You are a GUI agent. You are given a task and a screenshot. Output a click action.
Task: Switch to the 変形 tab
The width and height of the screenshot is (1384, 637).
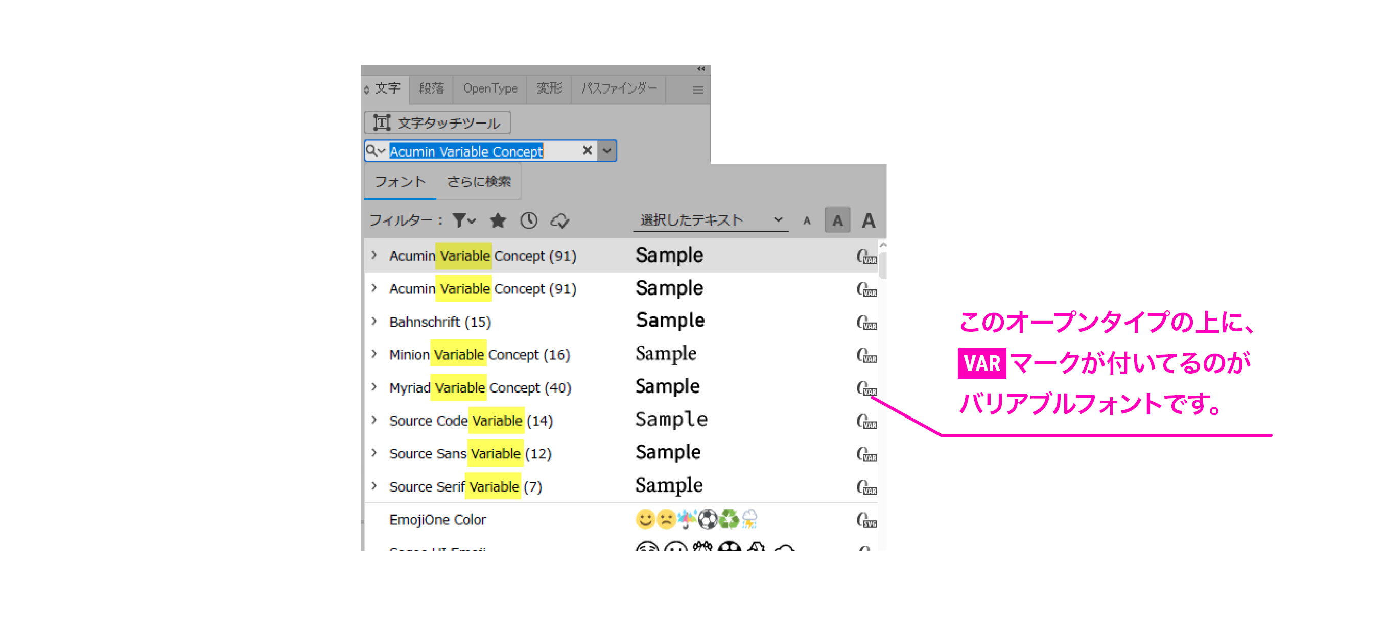click(x=549, y=88)
